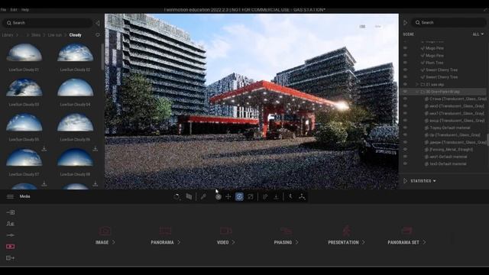
Task: Open the Help menu
Action: pyautogui.click(x=25, y=10)
